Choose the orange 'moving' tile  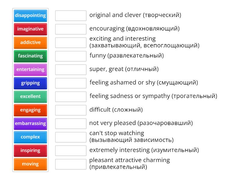pos(30,164)
